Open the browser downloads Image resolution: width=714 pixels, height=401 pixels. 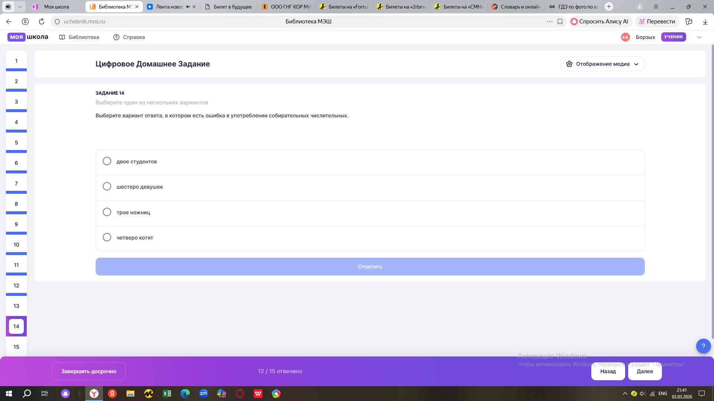click(705, 22)
